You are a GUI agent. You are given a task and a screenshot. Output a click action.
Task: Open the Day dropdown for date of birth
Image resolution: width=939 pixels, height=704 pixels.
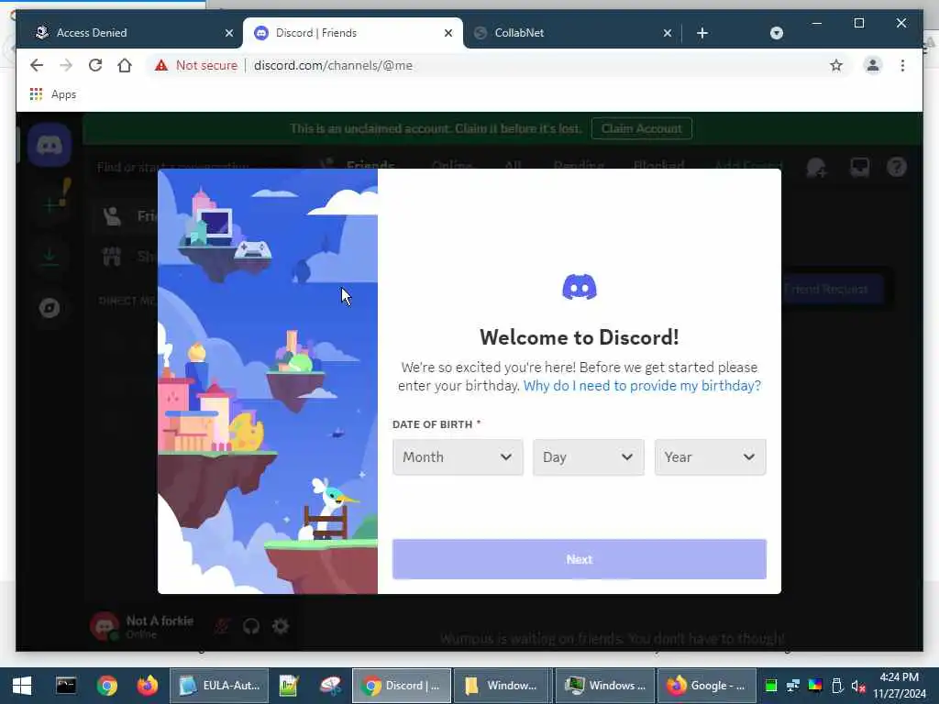click(x=588, y=457)
